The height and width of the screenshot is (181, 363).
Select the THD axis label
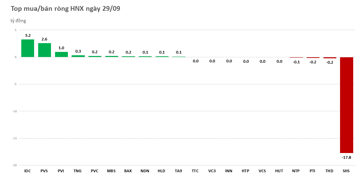(330, 171)
